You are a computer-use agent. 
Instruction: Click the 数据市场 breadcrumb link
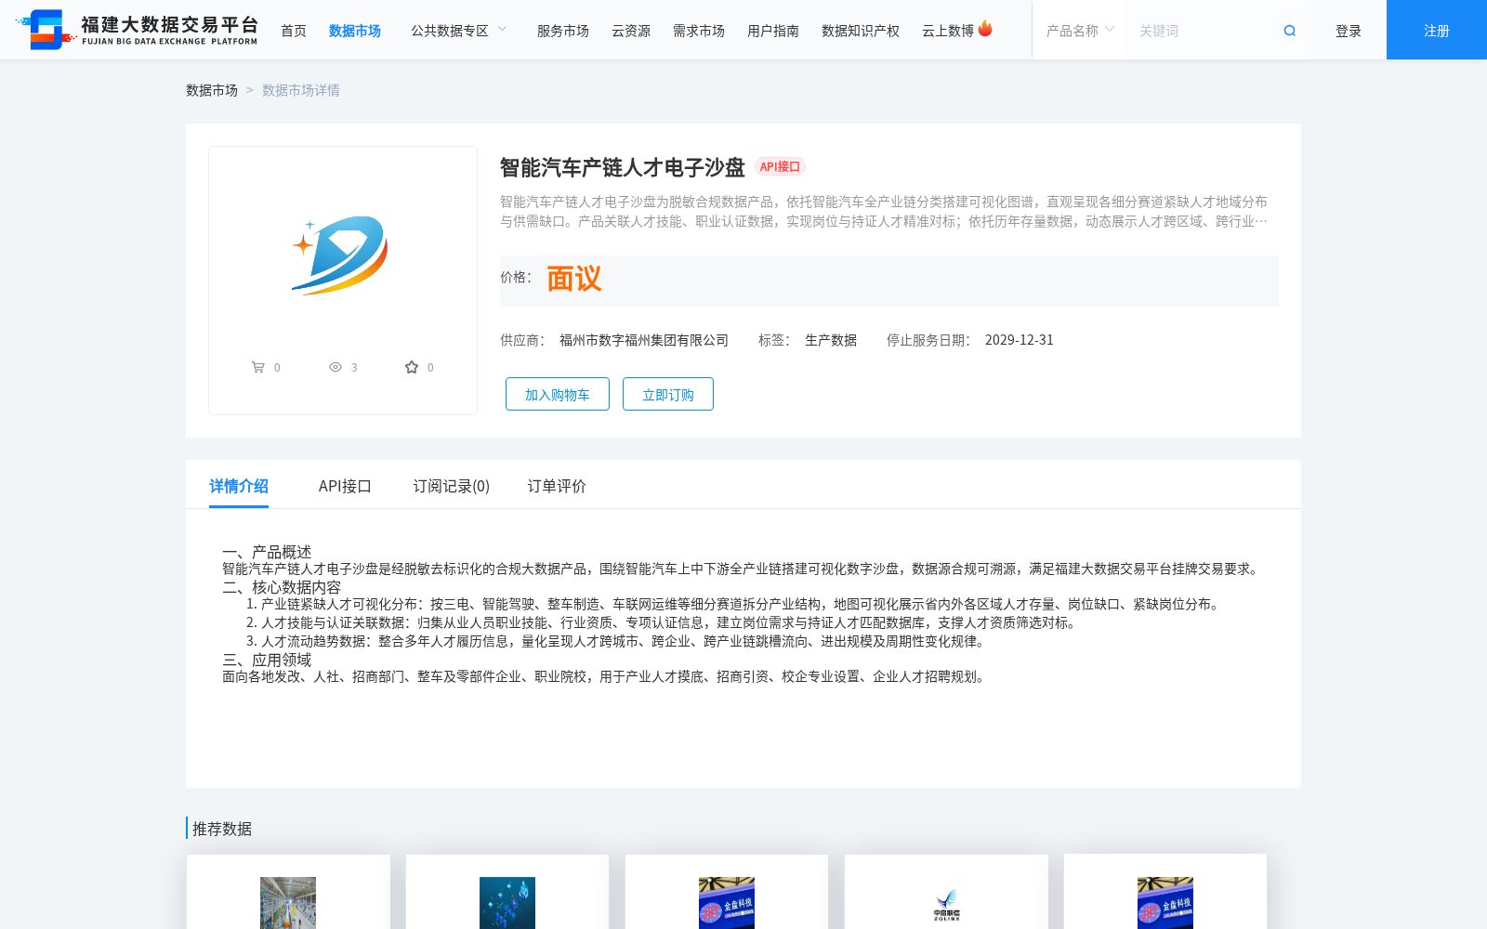(212, 90)
